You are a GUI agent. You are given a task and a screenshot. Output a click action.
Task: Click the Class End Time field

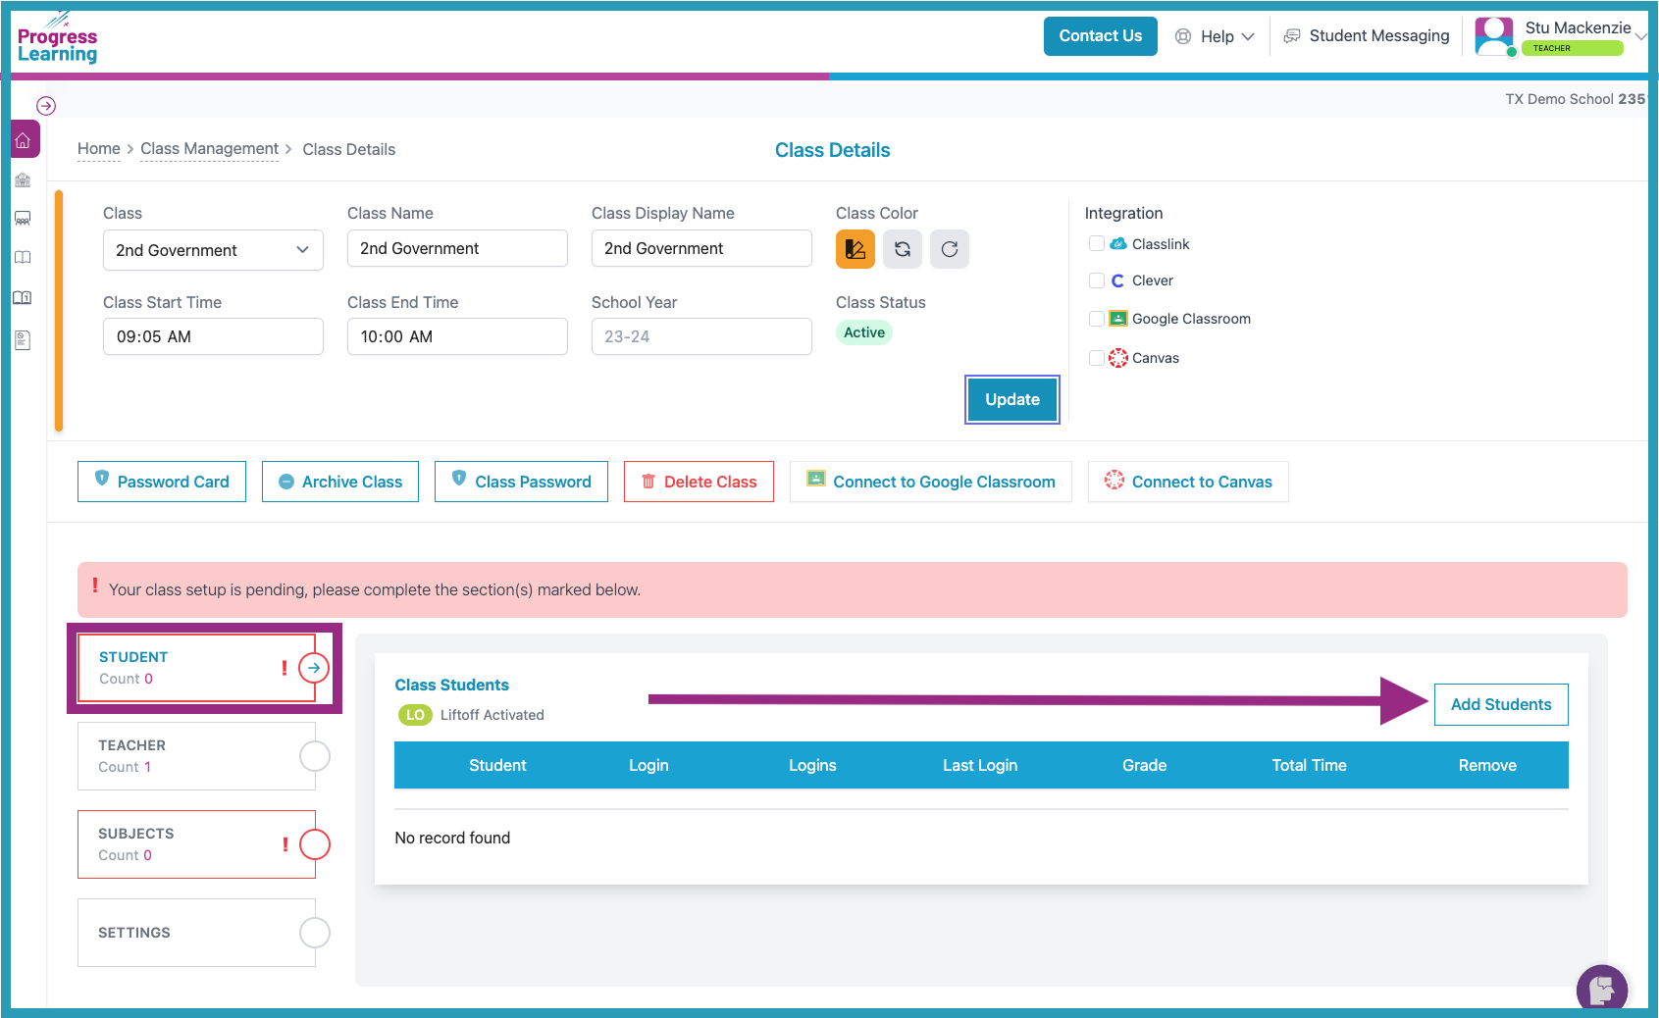(x=457, y=336)
